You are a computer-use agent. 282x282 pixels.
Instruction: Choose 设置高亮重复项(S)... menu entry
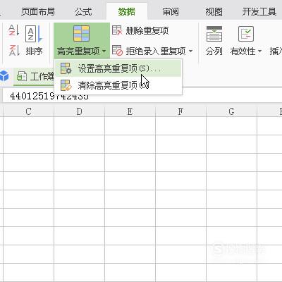118,68
